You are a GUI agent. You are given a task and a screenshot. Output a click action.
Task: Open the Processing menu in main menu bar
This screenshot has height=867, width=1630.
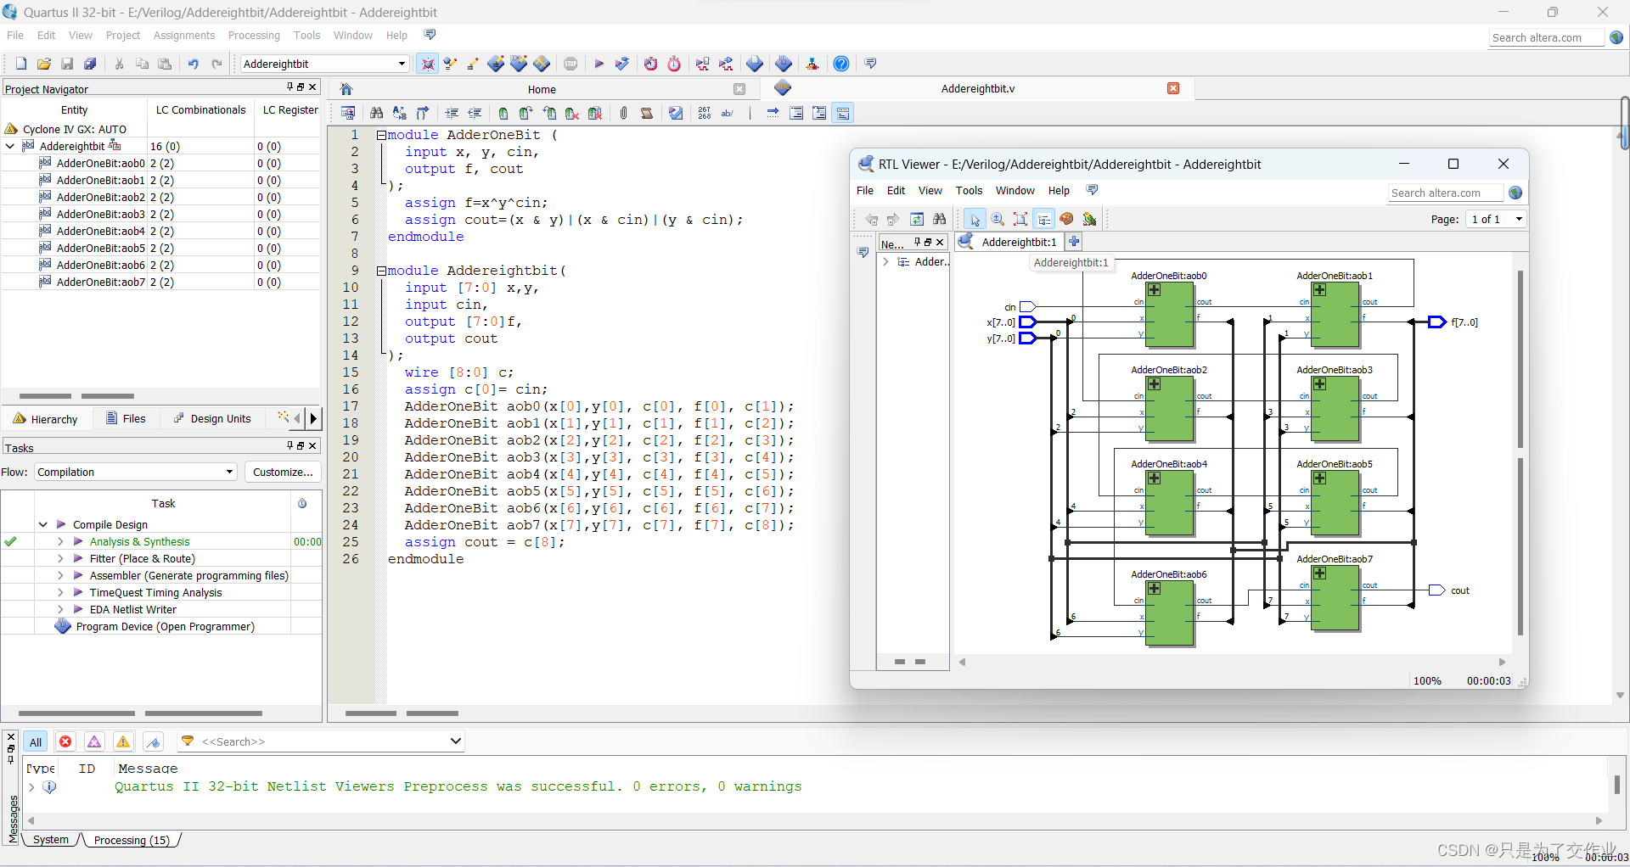click(x=254, y=36)
